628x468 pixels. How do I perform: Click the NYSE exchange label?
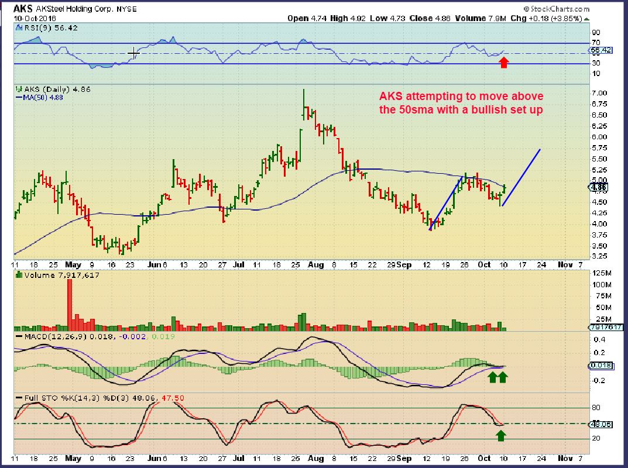tap(127, 8)
